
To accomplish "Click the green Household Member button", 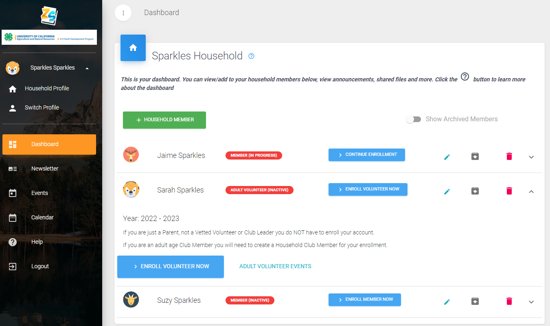I will (x=164, y=120).
